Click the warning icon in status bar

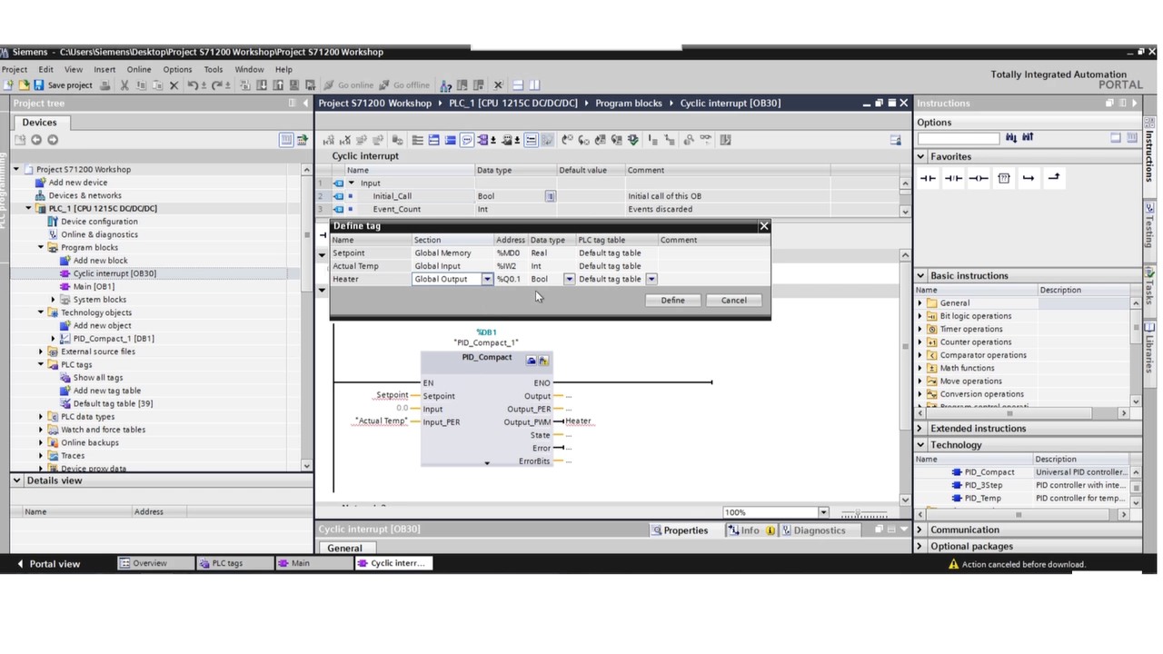click(x=953, y=564)
